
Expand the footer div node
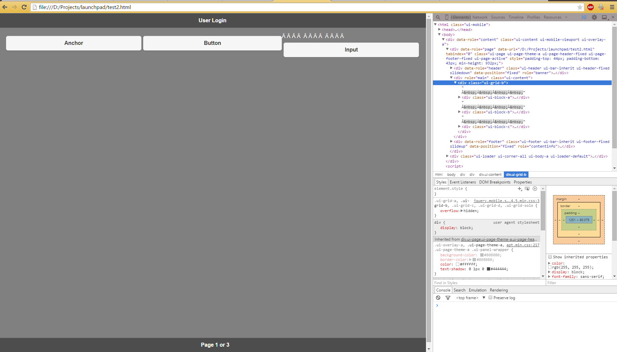tap(451, 141)
